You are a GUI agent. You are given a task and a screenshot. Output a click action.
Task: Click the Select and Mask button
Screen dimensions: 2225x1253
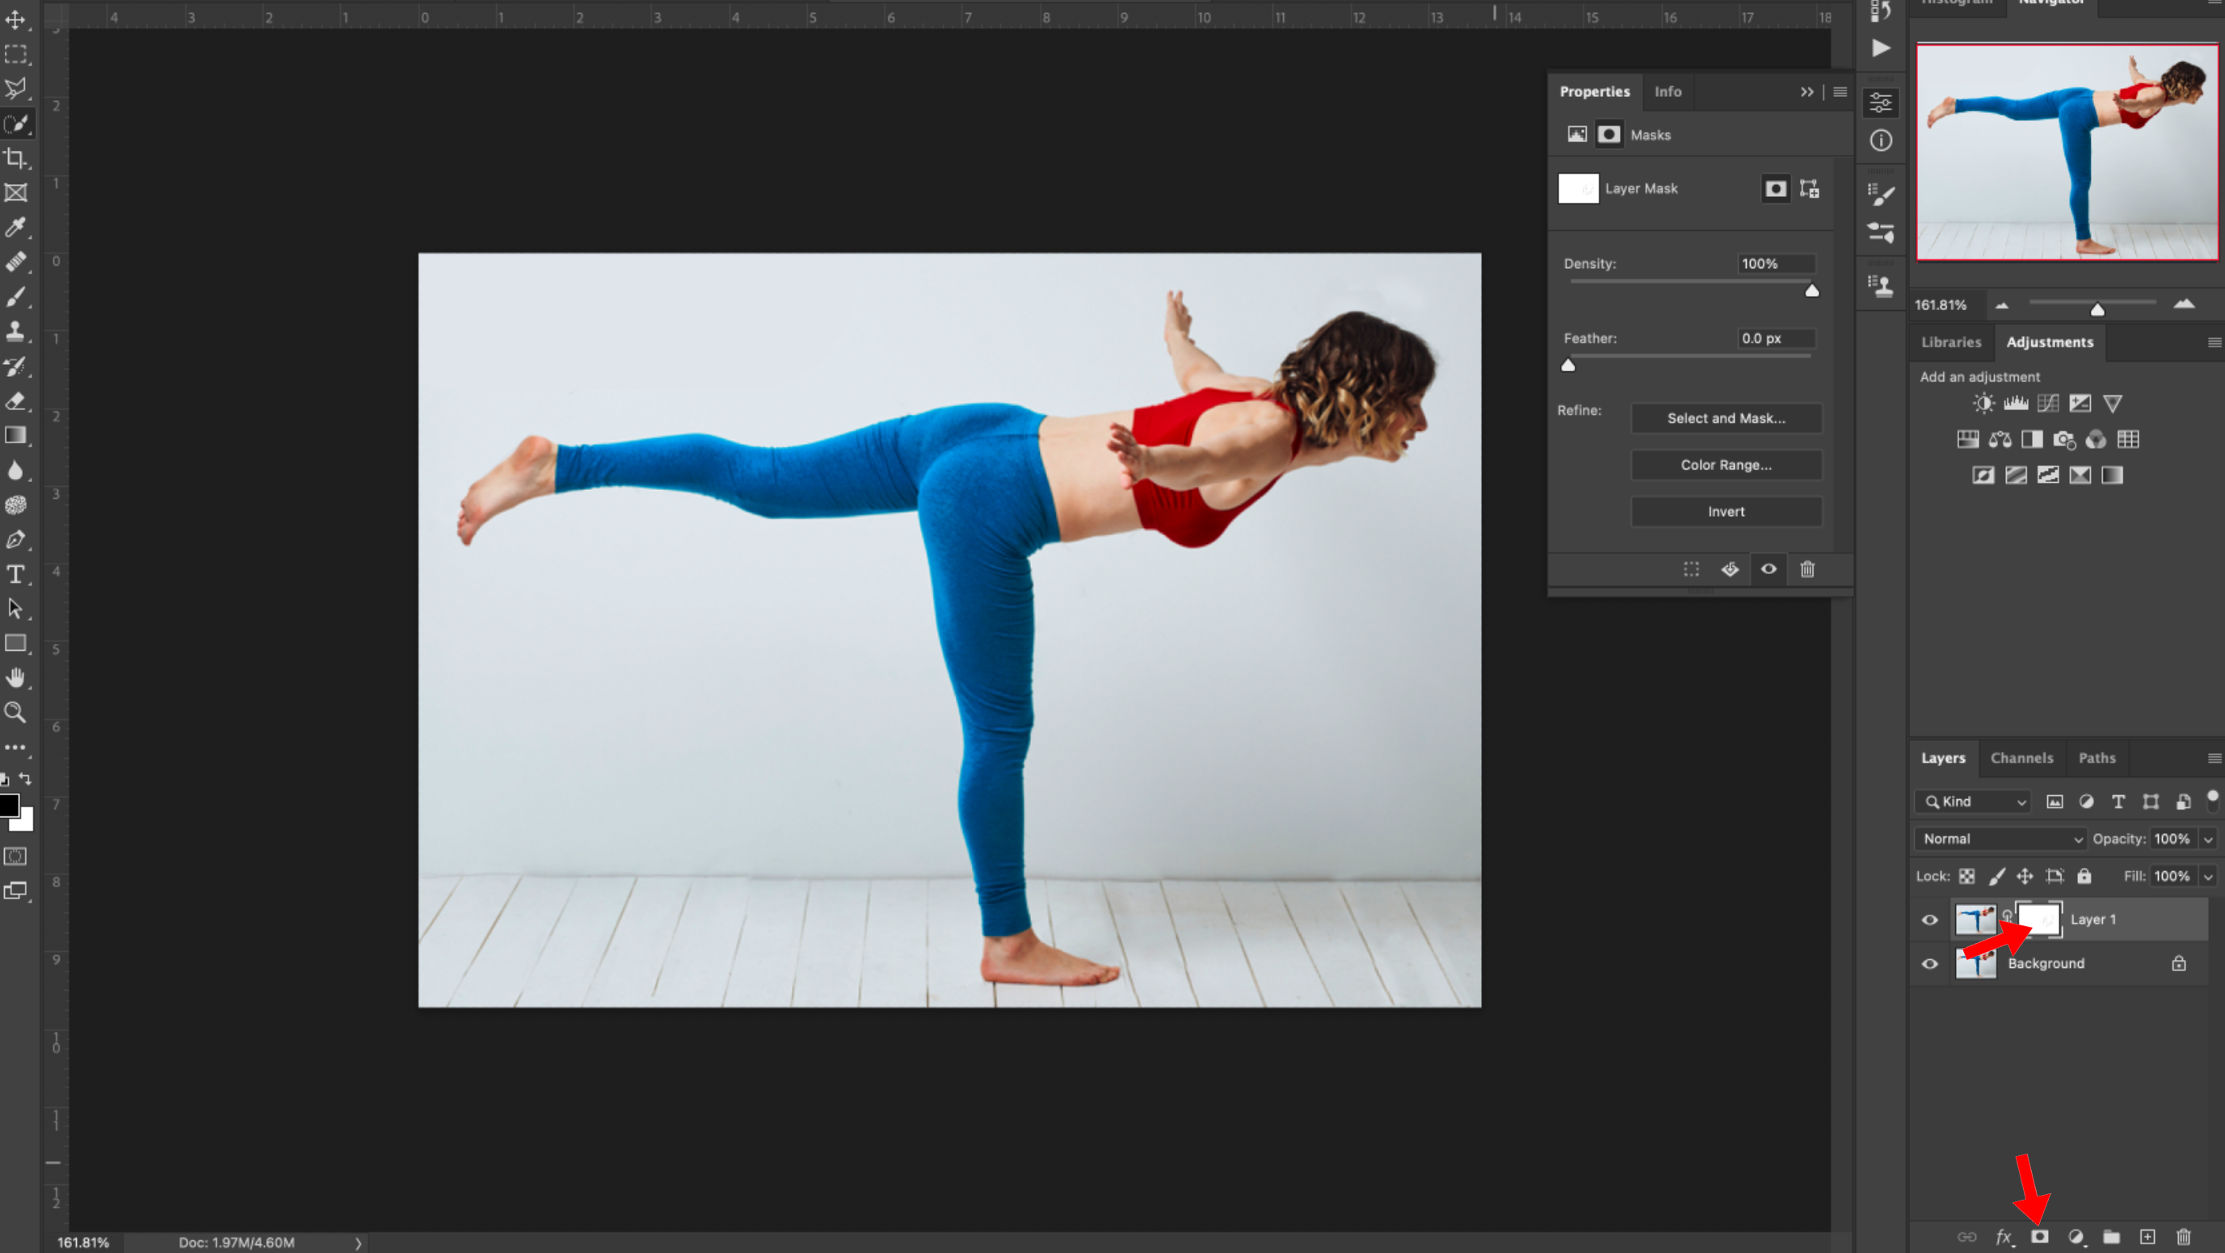tap(1725, 418)
